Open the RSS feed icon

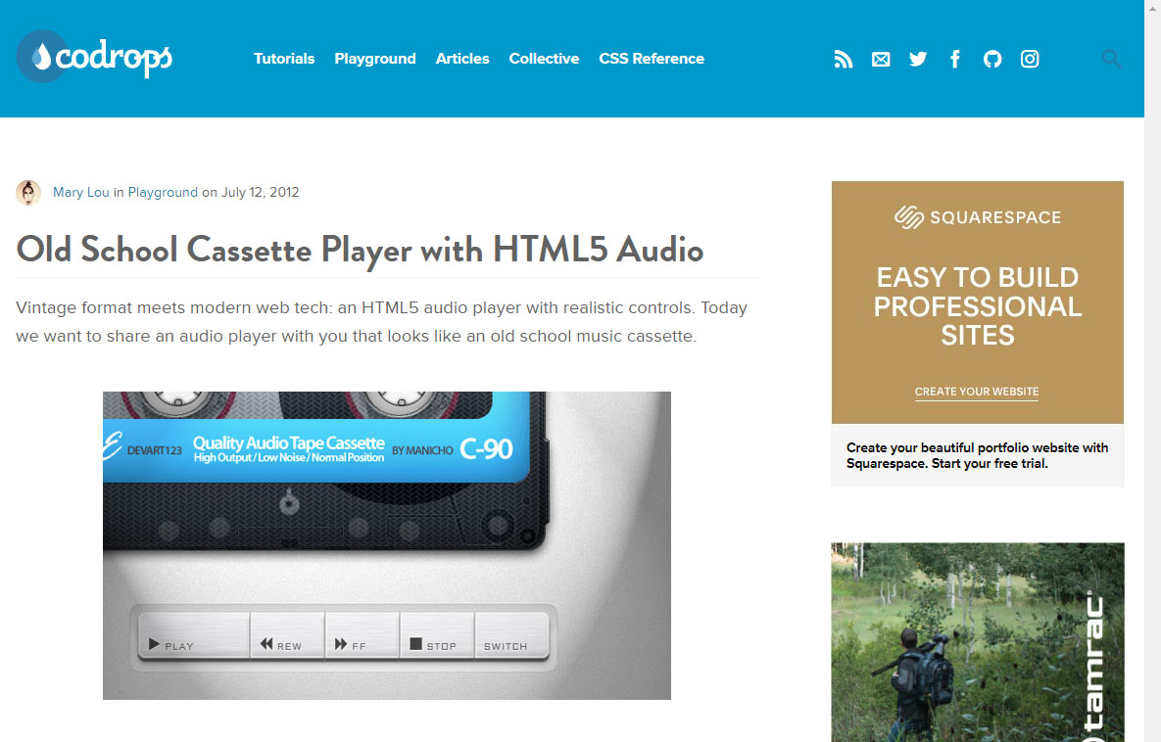tap(844, 59)
